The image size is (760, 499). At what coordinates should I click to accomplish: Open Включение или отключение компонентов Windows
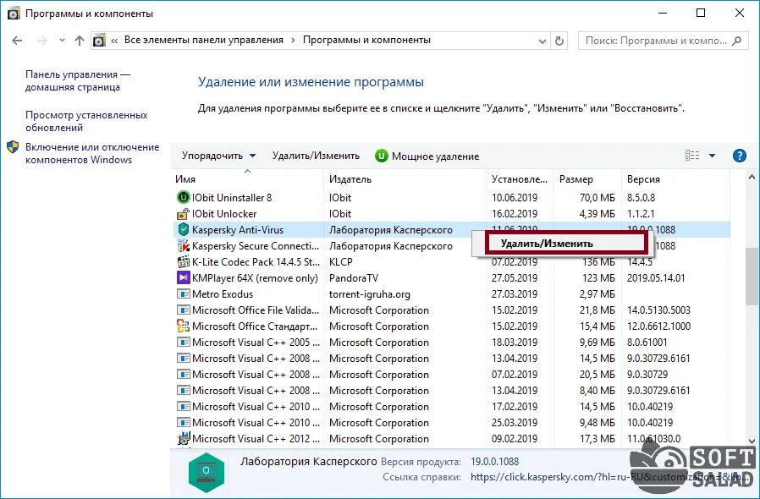[x=92, y=153]
